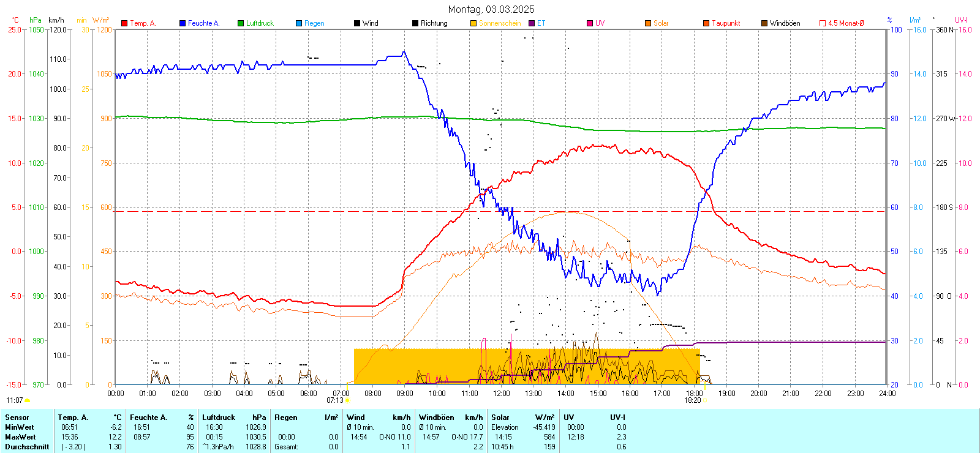This screenshot has width=980, height=453.
Task: Click the brown Windböen legend square
Action: [x=764, y=23]
